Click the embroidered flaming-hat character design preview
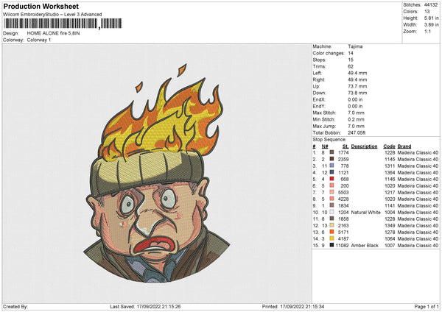The height and width of the screenshot is (312, 442). coord(157,173)
